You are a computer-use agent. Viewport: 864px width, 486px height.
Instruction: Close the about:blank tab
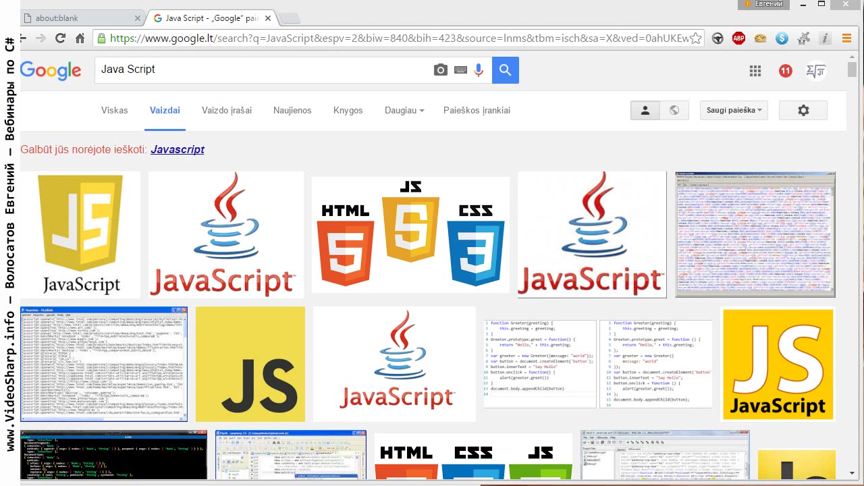pyautogui.click(x=138, y=18)
